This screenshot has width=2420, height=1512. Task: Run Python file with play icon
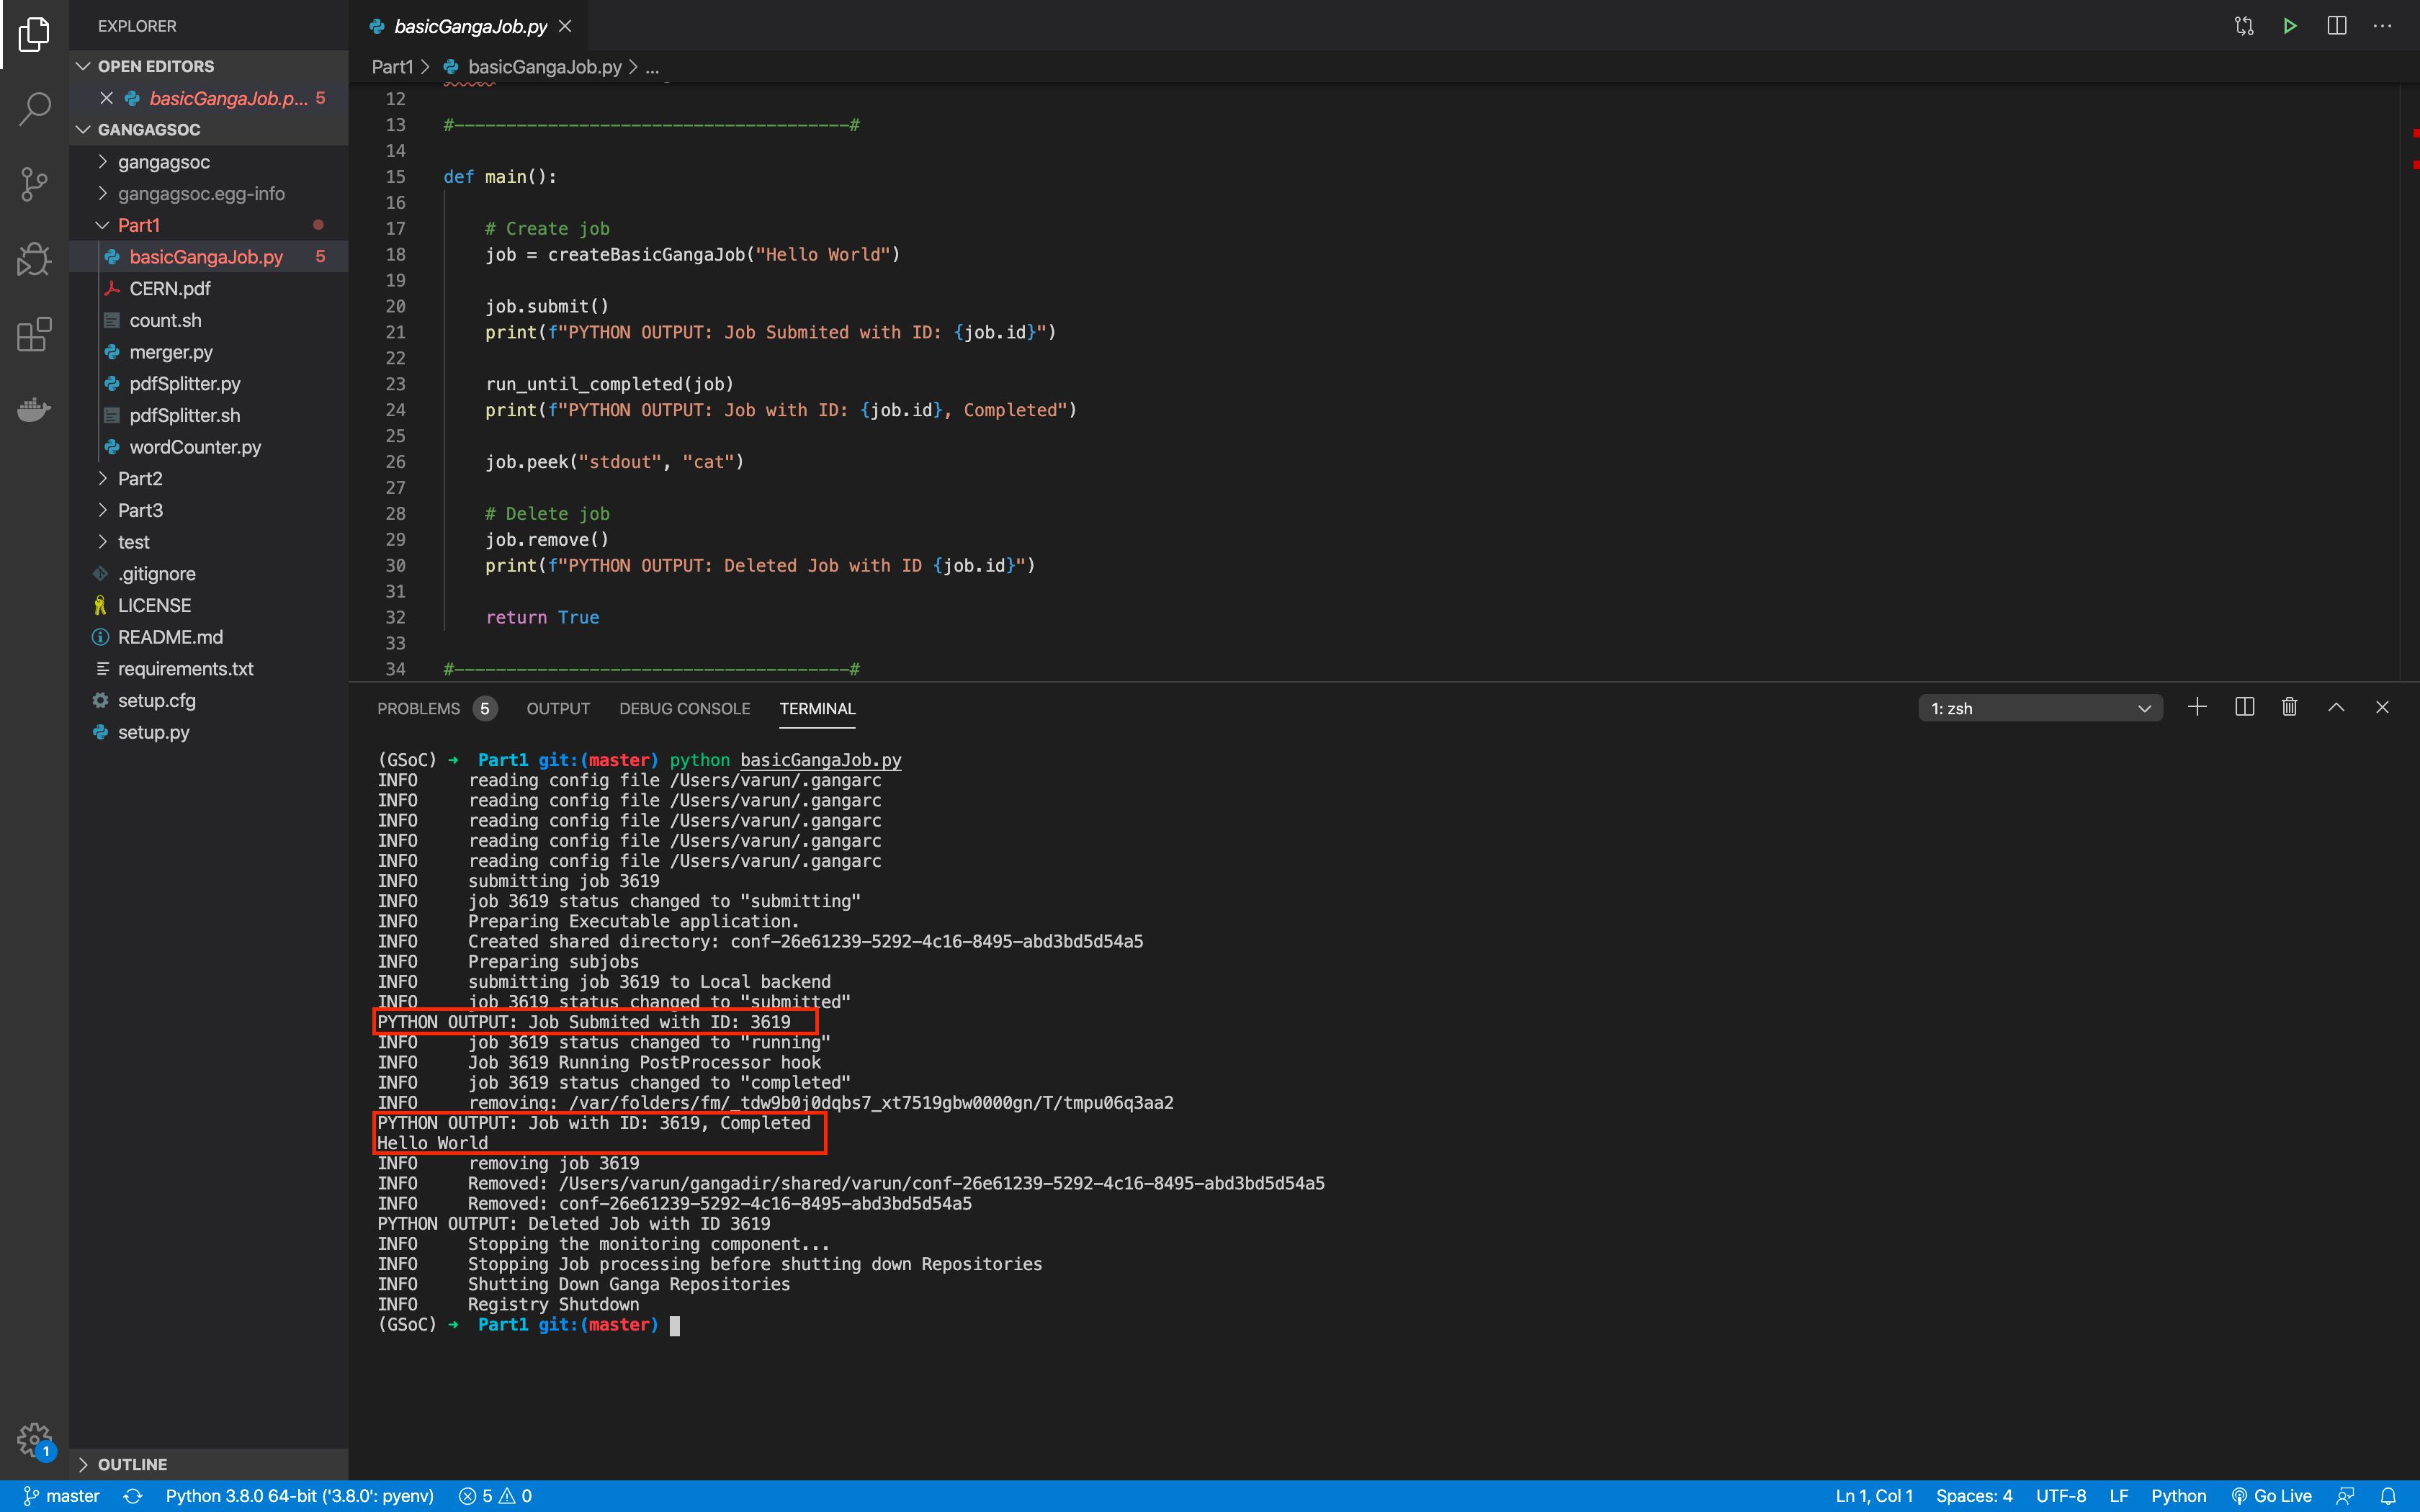coord(2290,26)
